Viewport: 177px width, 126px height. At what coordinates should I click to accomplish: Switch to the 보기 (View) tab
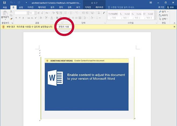[78, 7]
